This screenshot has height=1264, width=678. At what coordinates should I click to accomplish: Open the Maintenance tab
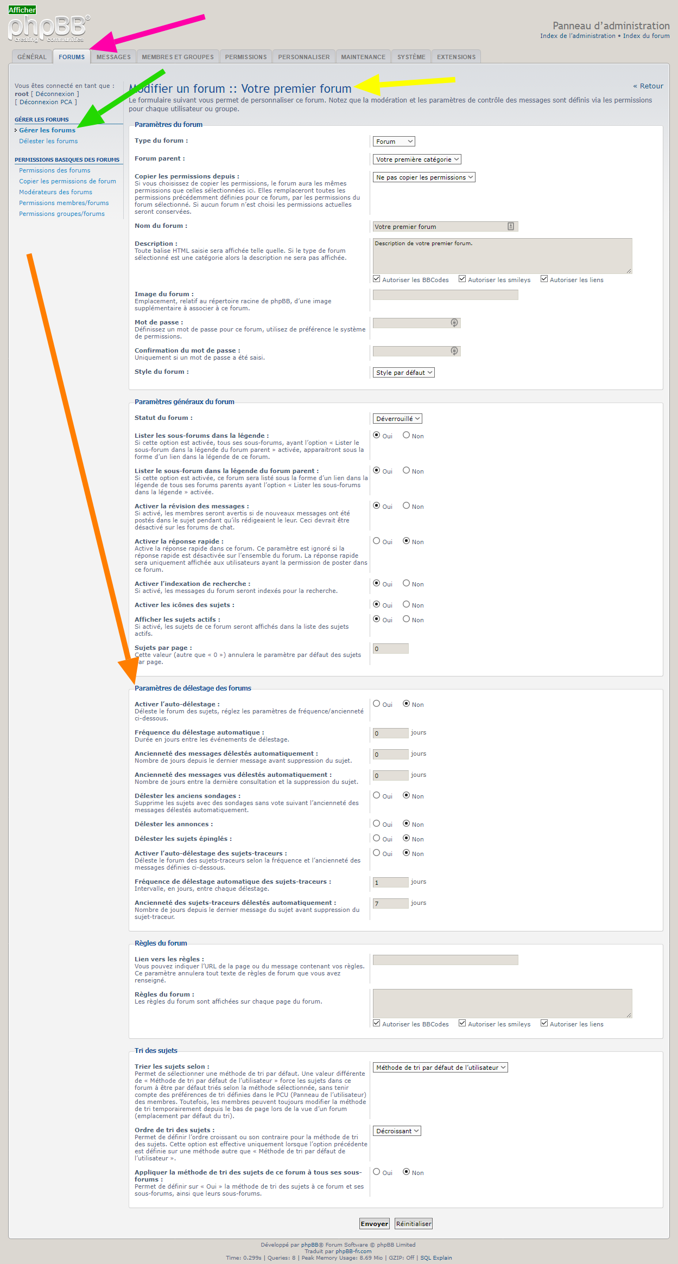click(x=363, y=57)
